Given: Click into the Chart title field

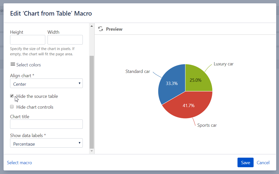Looking at the screenshot, I should coord(46,124).
